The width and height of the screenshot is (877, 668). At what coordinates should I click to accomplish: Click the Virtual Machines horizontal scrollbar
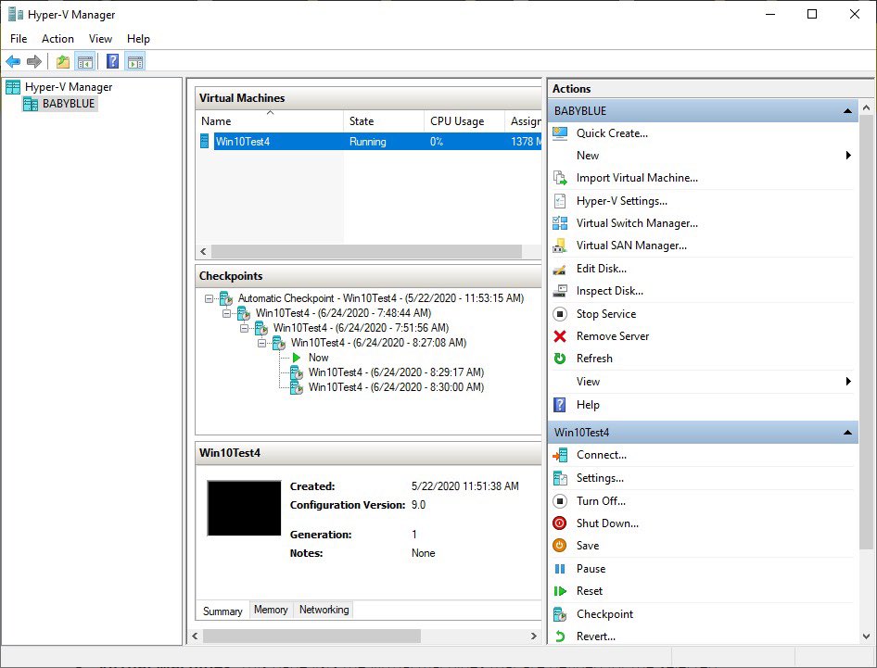coord(366,252)
